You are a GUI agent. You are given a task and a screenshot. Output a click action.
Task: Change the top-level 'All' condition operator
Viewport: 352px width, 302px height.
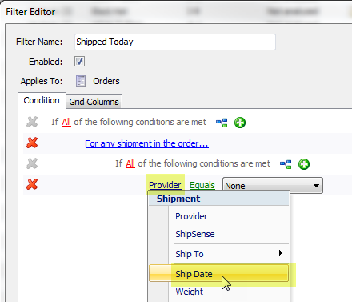[66, 122]
